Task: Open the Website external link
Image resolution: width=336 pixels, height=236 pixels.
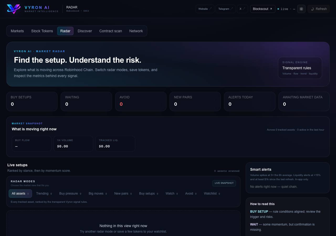Action: pyautogui.click(x=205, y=9)
